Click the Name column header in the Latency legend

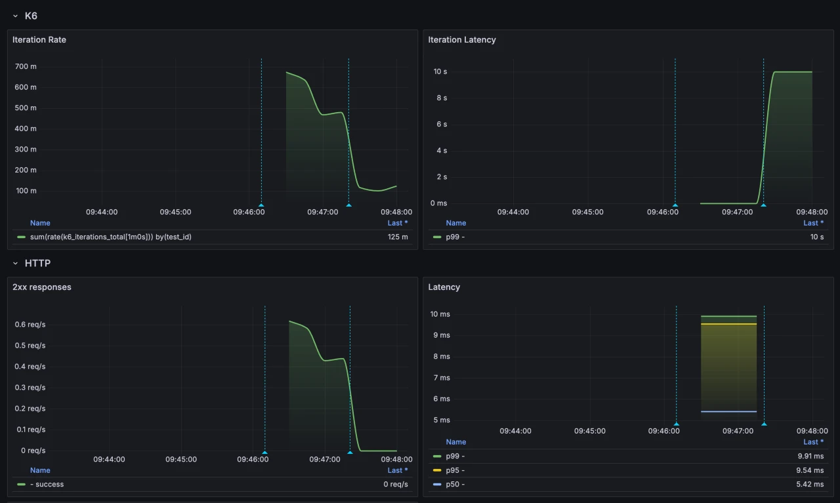pos(456,442)
